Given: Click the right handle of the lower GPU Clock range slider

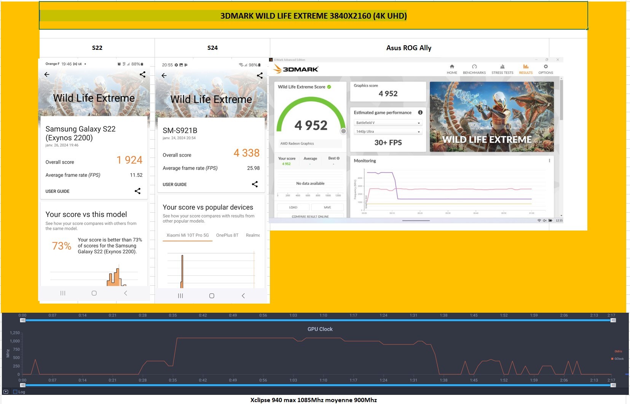Looking at the screenshot, I should point(613,385).
